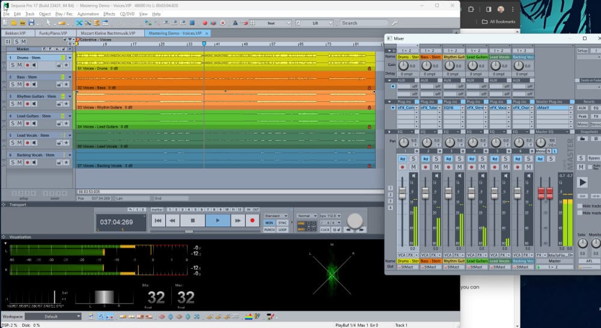
Task: Toggle the LOOP button in transport
Action: (x=282, y=230)
